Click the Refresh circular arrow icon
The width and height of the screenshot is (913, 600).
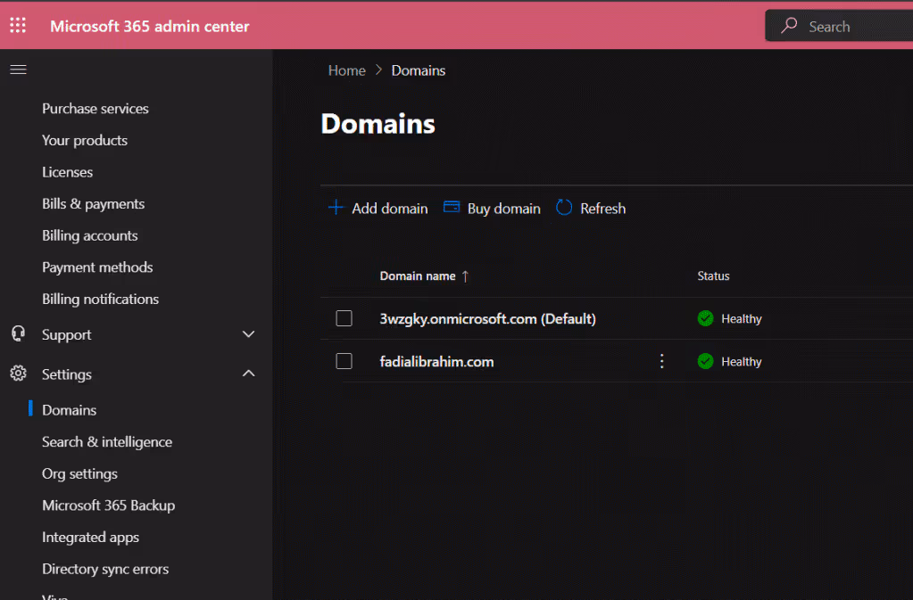pos(564,207)
